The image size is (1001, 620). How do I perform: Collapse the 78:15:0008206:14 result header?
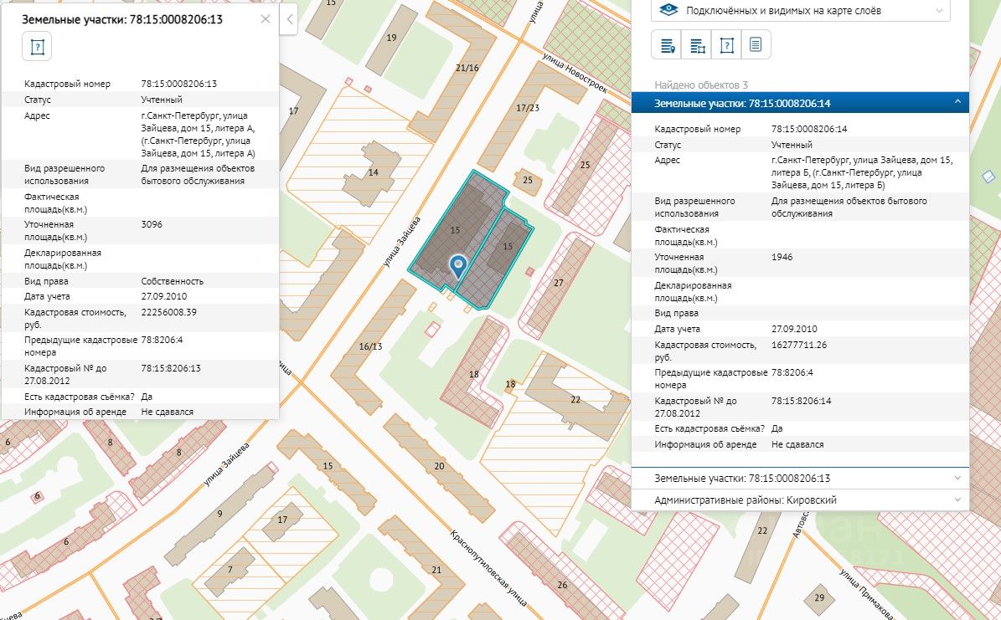pyautogui.click(x=957, y=103)
